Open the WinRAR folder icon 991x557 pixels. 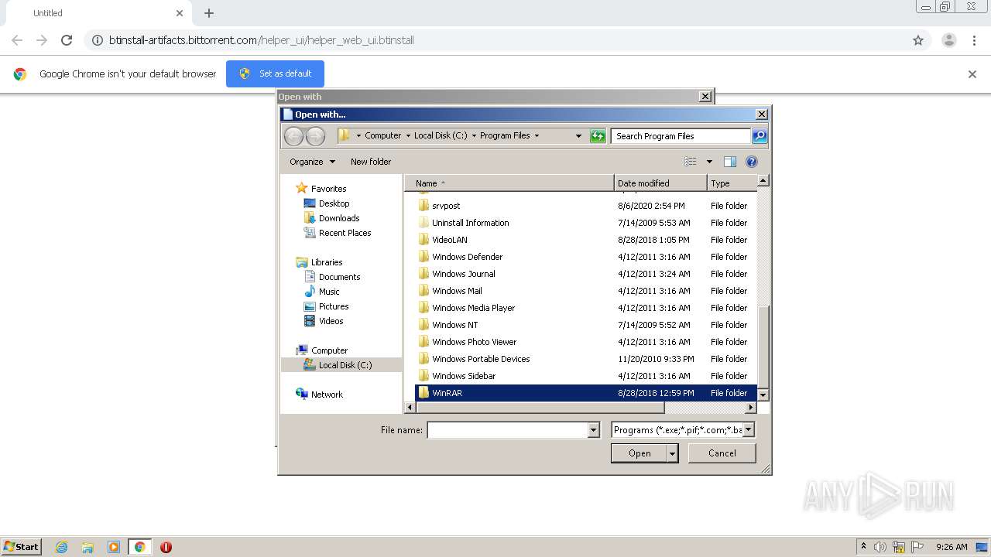click(x=423, y=393)
